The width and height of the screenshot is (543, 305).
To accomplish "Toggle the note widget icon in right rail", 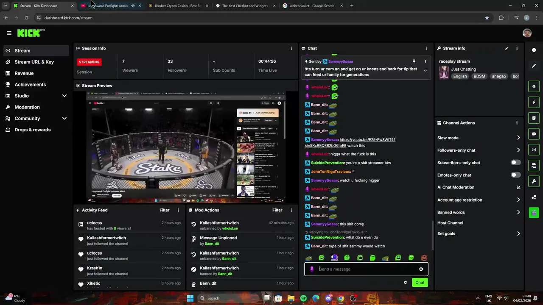I will pos(534,118).
